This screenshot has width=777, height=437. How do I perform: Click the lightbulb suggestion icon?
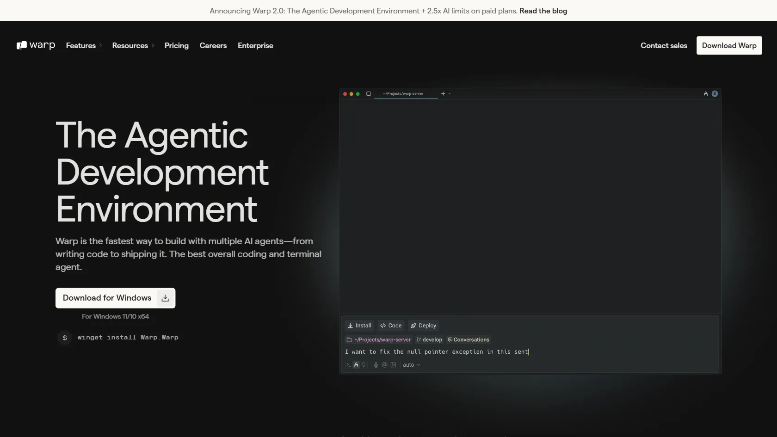pos(364,365)
